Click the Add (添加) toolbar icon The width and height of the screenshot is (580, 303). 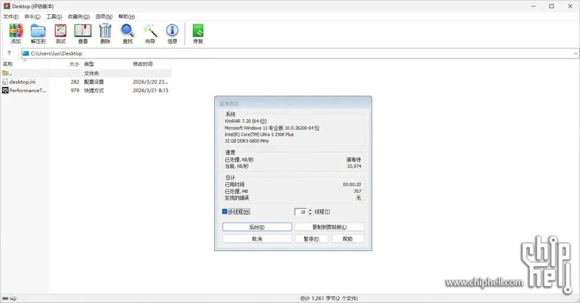click(16, 34)
